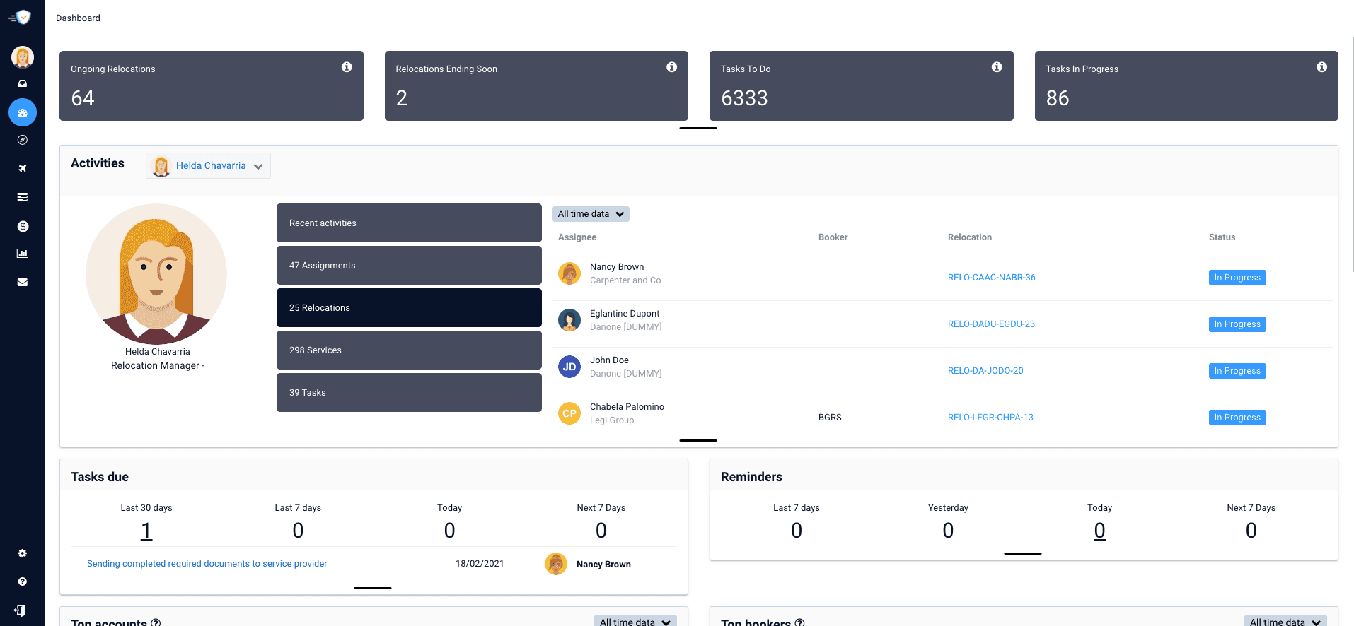Open the Sending completed required documents task link
The height and width of the screenshot is (626, 1354).
[x=207, y=564]
